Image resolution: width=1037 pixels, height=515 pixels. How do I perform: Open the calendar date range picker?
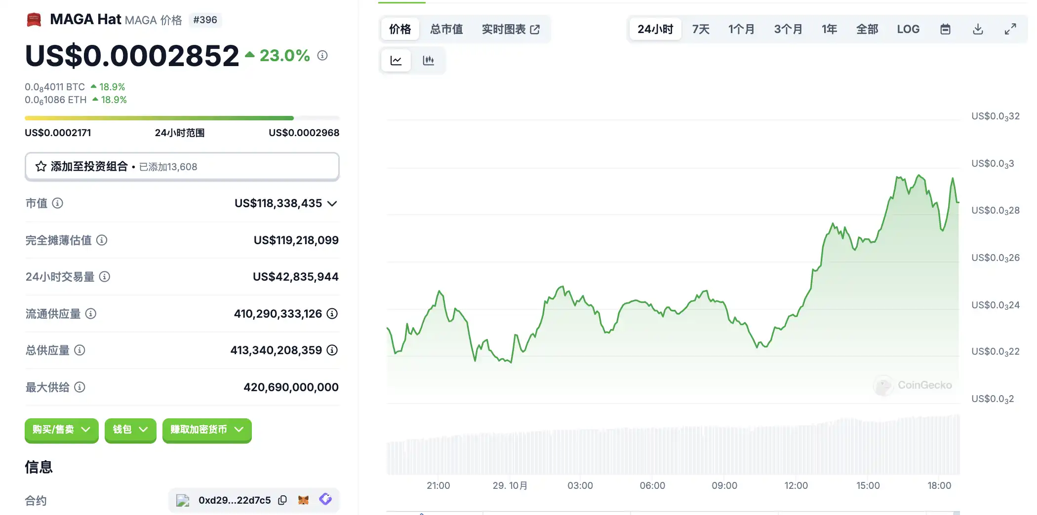tap(945, 29)
